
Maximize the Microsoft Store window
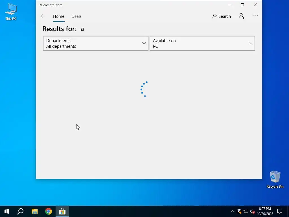coord(242,5)
